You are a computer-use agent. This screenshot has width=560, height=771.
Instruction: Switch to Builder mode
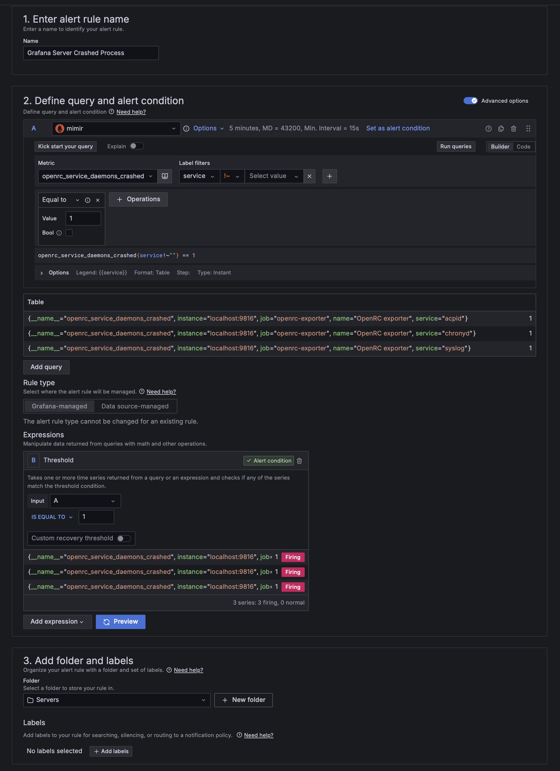click(500, 146)
